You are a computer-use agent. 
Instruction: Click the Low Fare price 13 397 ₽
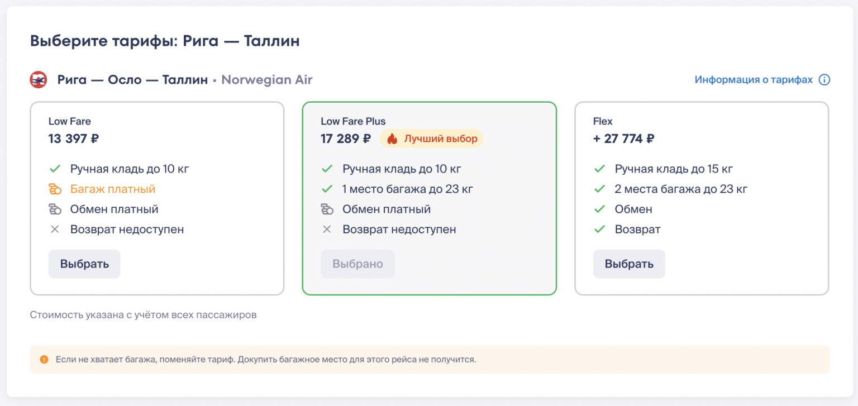[x=74, y=138]
